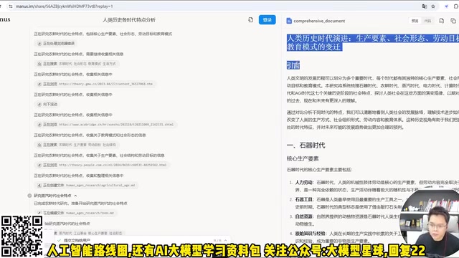The image size is (459, 258).
Task: Open the 向下滚动 scroll step chip
Action: point(47,104)
